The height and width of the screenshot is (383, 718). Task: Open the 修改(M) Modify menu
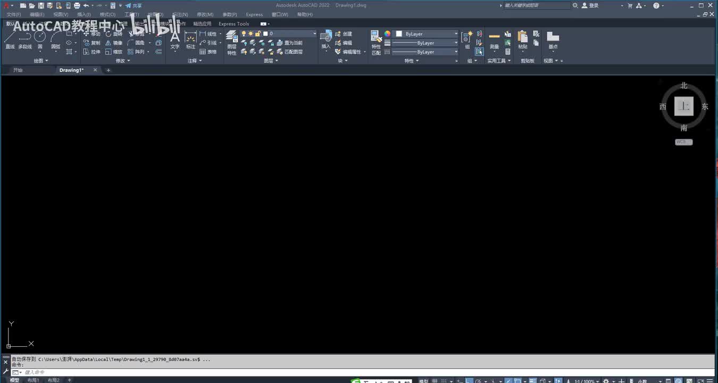[205, 14]
